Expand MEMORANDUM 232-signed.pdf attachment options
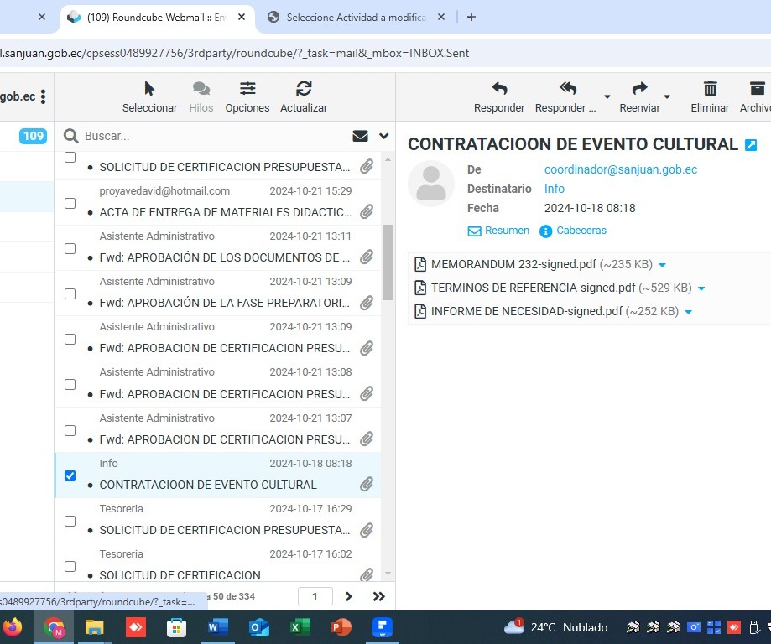This screenshot has width=771, height=644. coord(663,265)
